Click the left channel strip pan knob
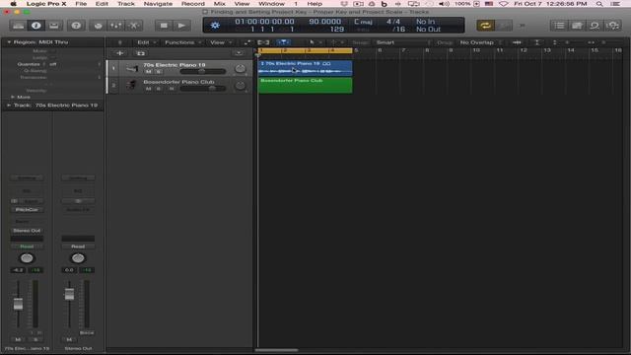Screen dimensions: 631x355 coord(27,258)
